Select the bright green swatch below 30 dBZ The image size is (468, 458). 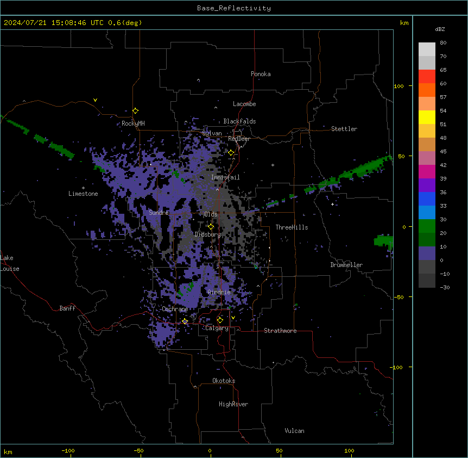(427, 226)
